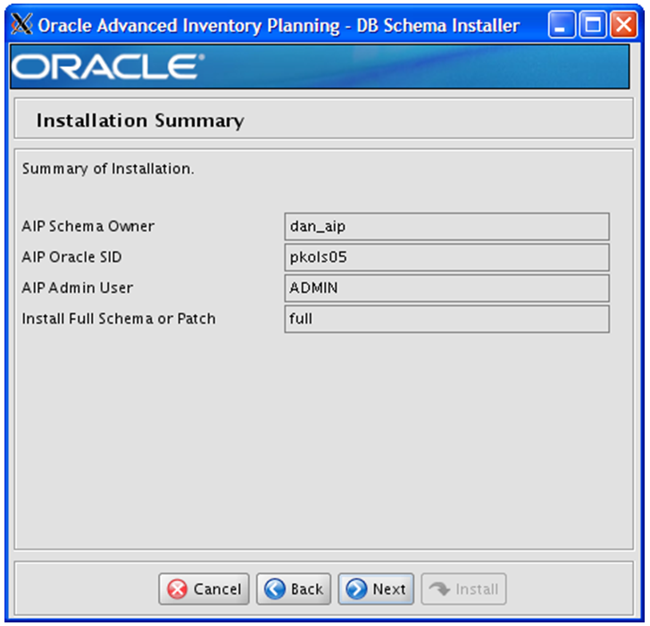Select the AIP Admin User field ADMIN
Image resolution: width=650 pixels, height=626 pixels.
(x=446, y=288)
